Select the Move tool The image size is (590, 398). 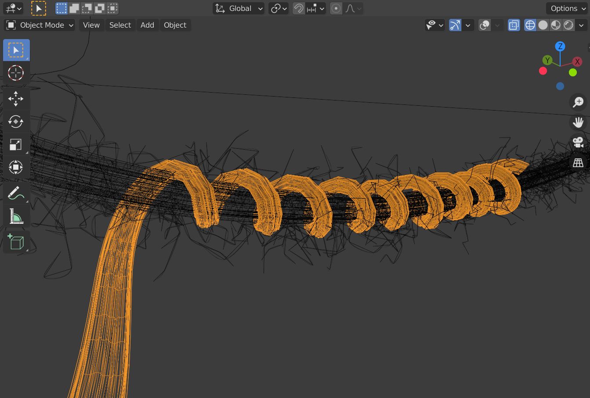pos(16,99)
